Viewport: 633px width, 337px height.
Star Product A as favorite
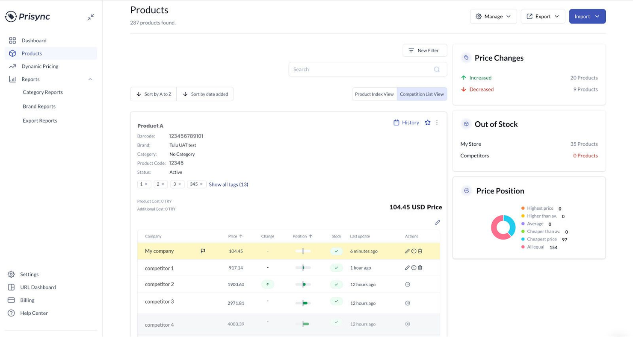click(x=427, y=123)
